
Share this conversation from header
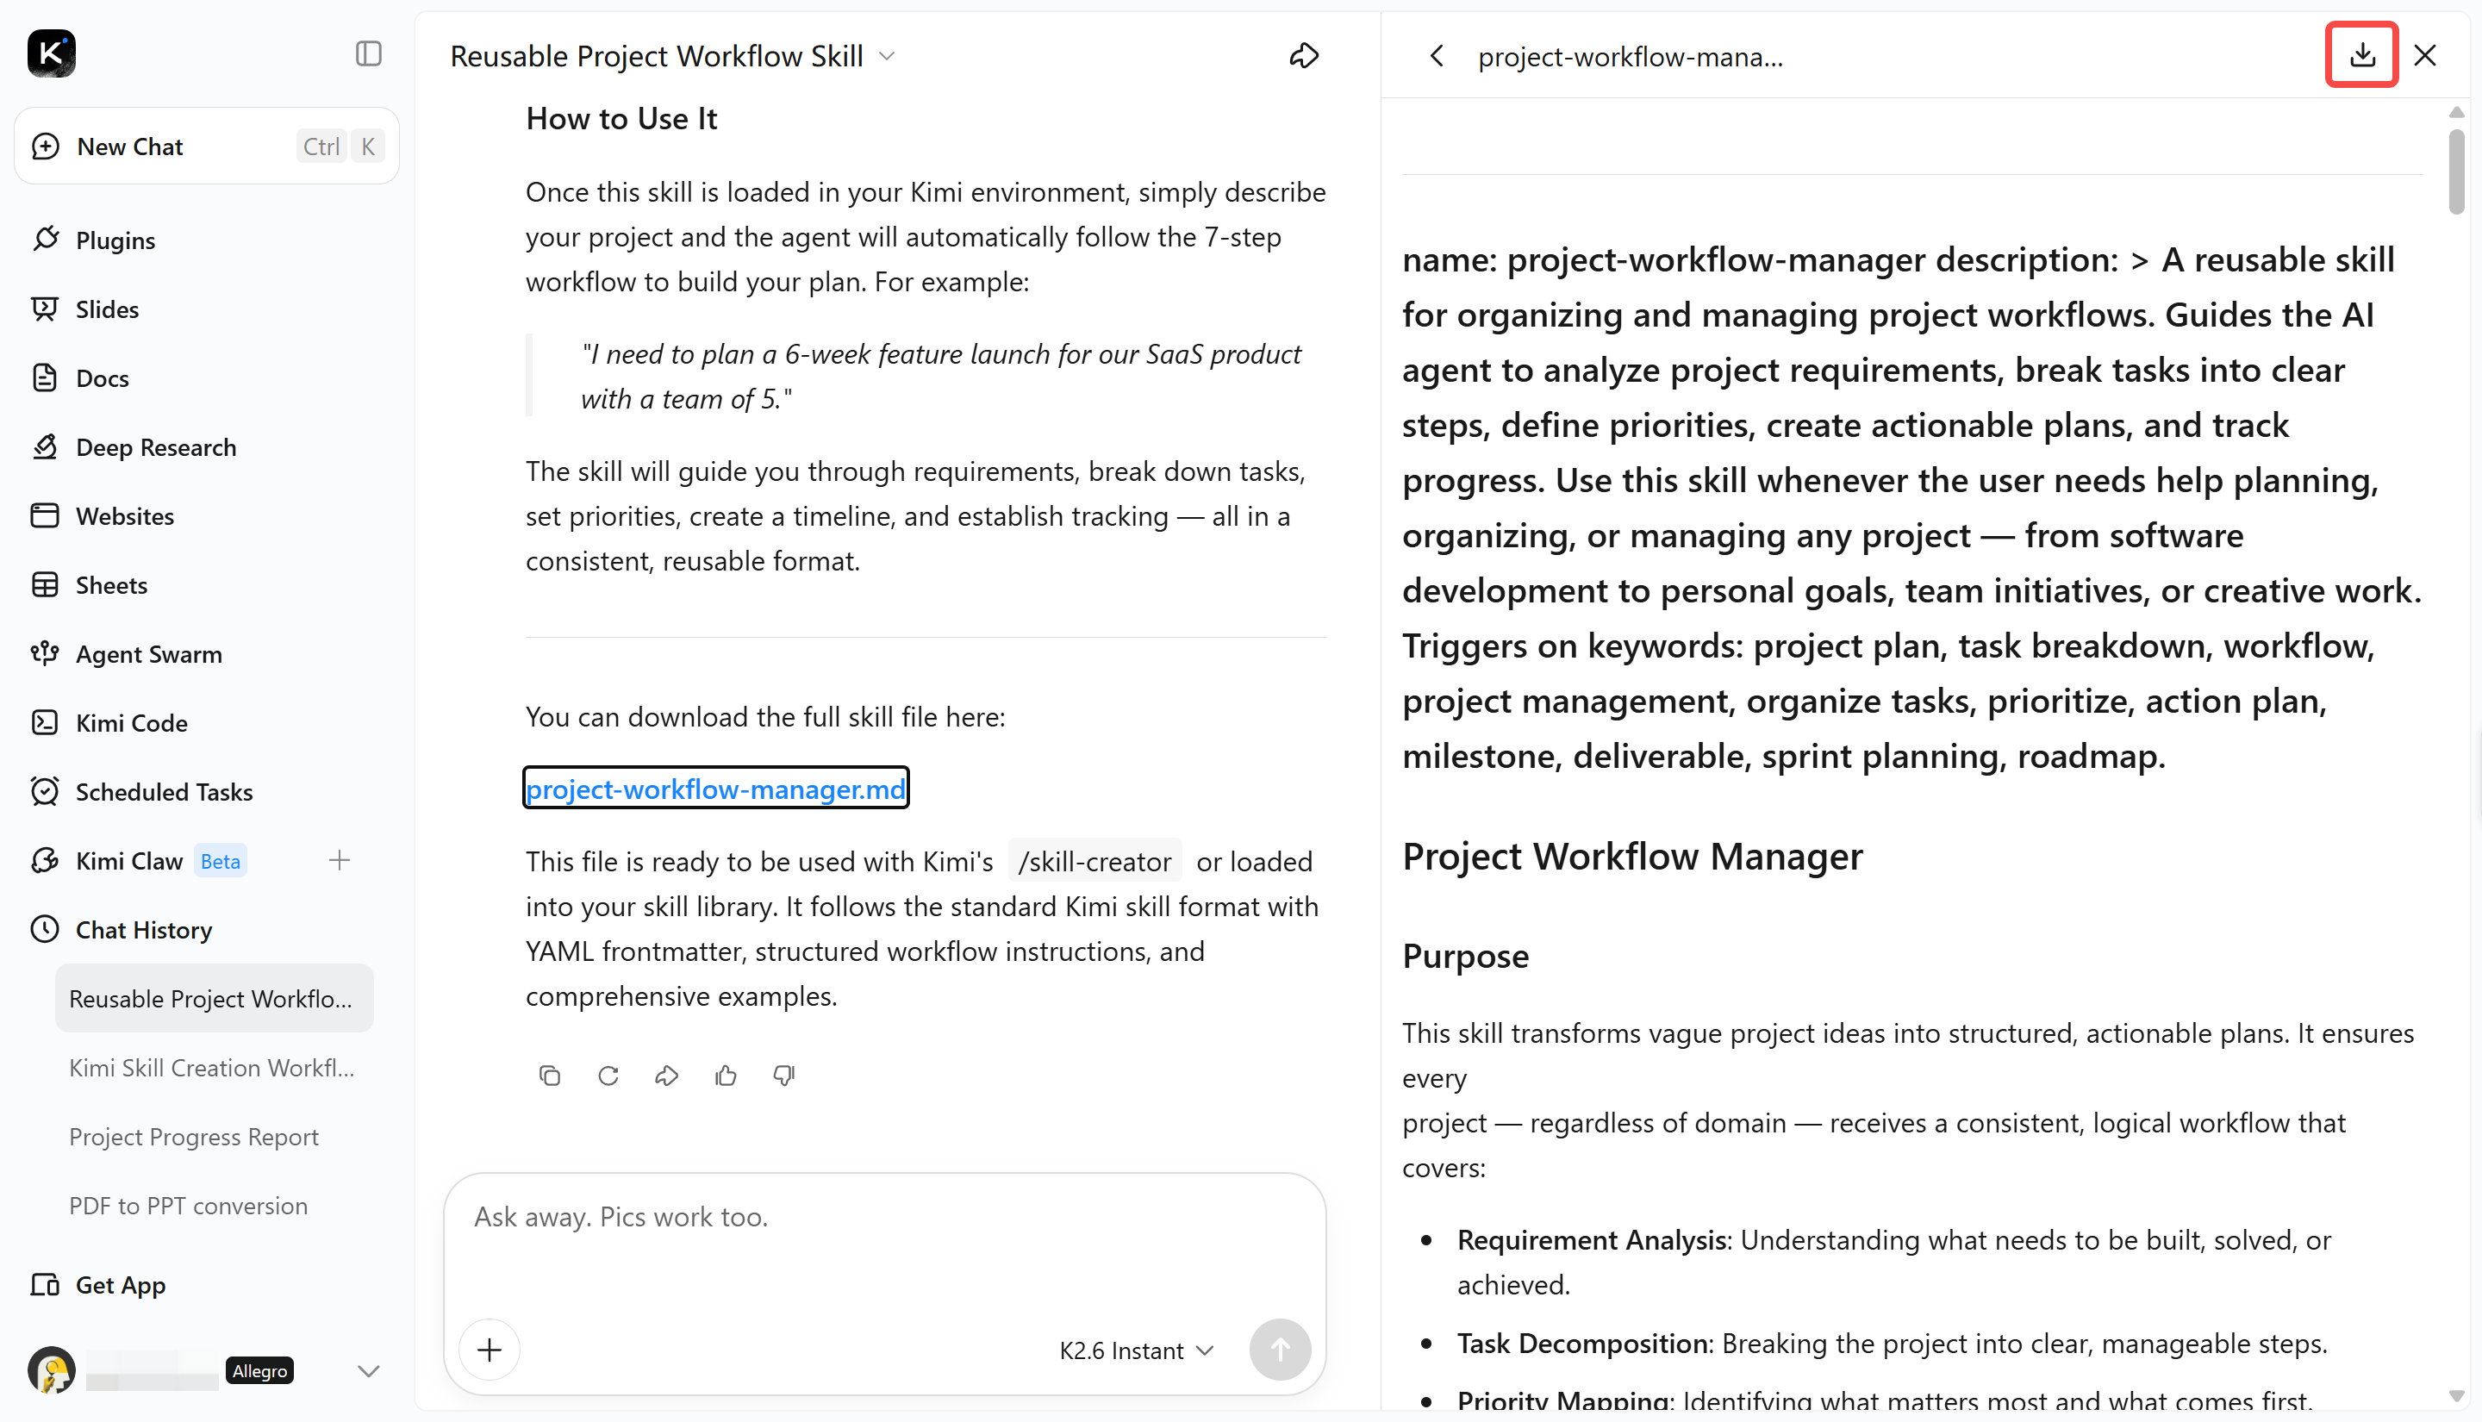click(1304, 56)
